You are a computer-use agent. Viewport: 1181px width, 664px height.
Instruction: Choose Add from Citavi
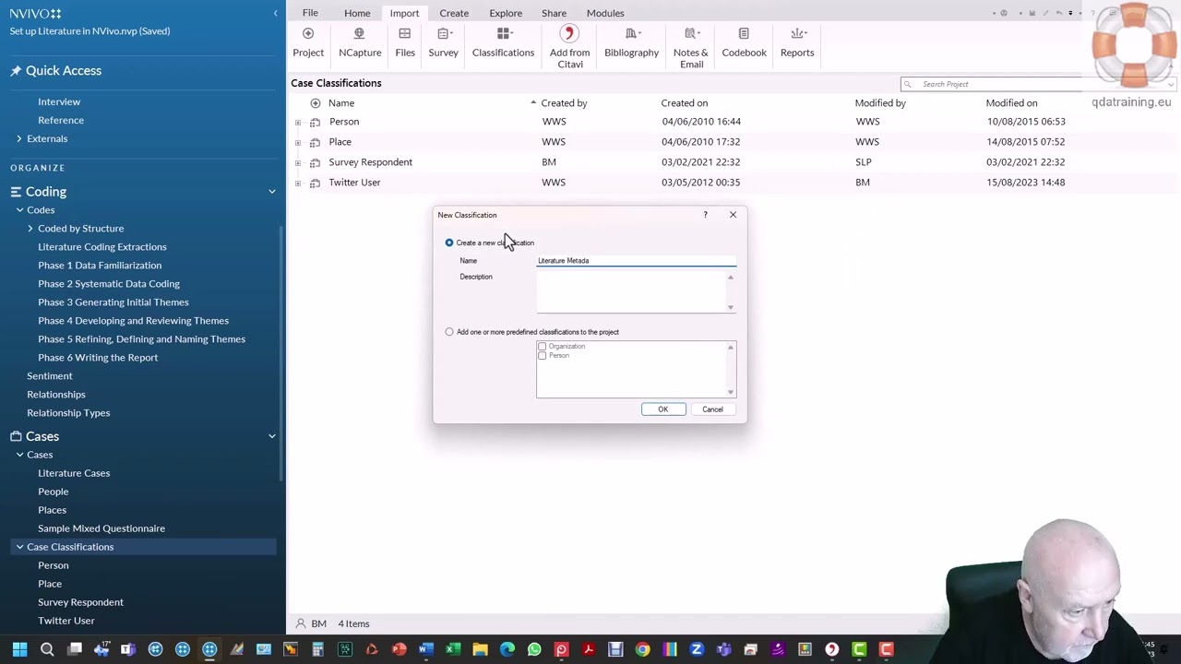pos(569,47)
